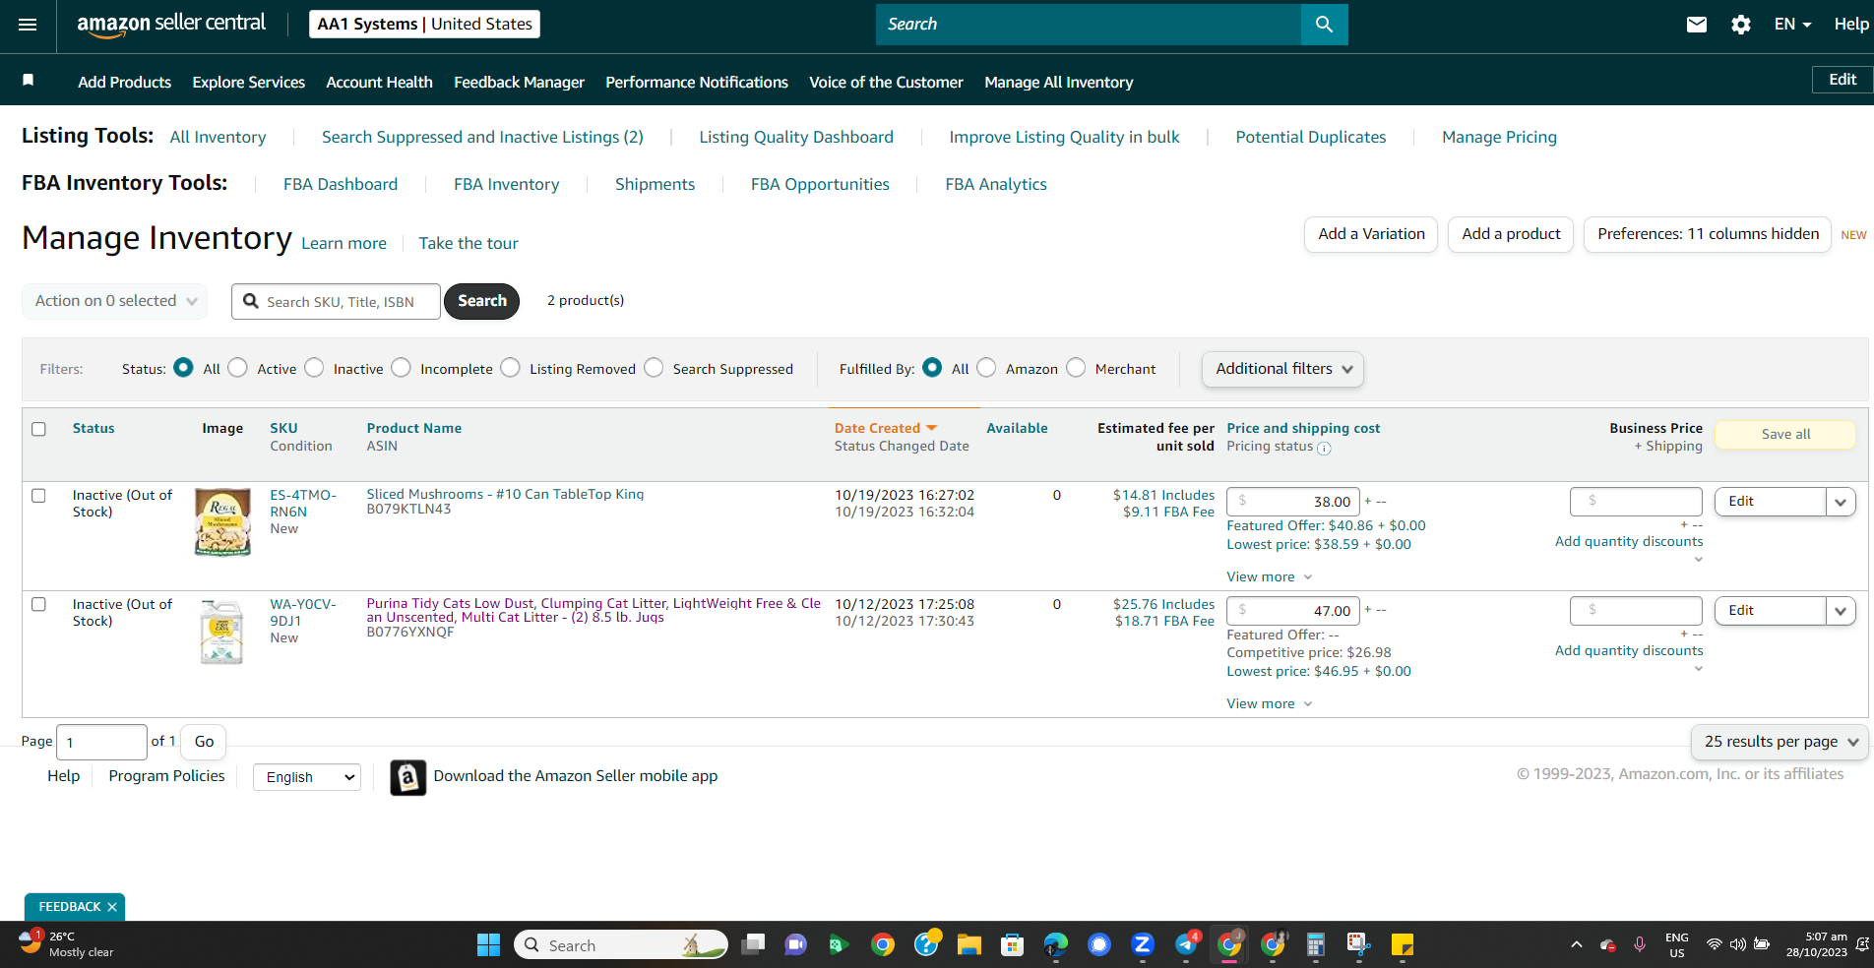Viewport: 1874px width, 968px height.
Task: Select the Purina Tidy Cats row checkbox
Action: tap(38, 605)
